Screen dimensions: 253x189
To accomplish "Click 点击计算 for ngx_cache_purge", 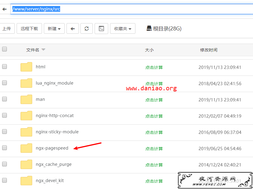I will 154,165.
